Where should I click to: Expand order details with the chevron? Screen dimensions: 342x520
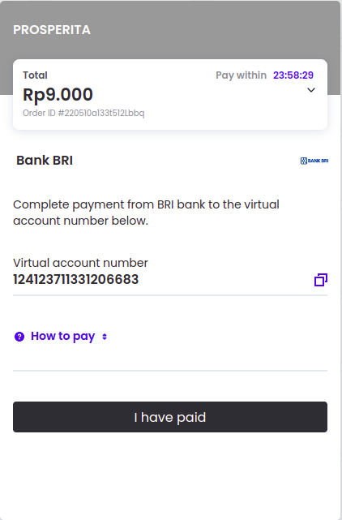coord(311,90)
